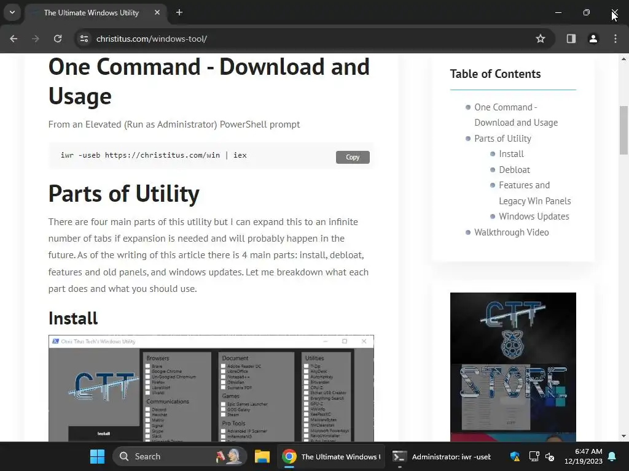The image size is (629, 471).
Task: Bookmark this page with the star icon
Action: pyautogui.click(x=541, y=39)
